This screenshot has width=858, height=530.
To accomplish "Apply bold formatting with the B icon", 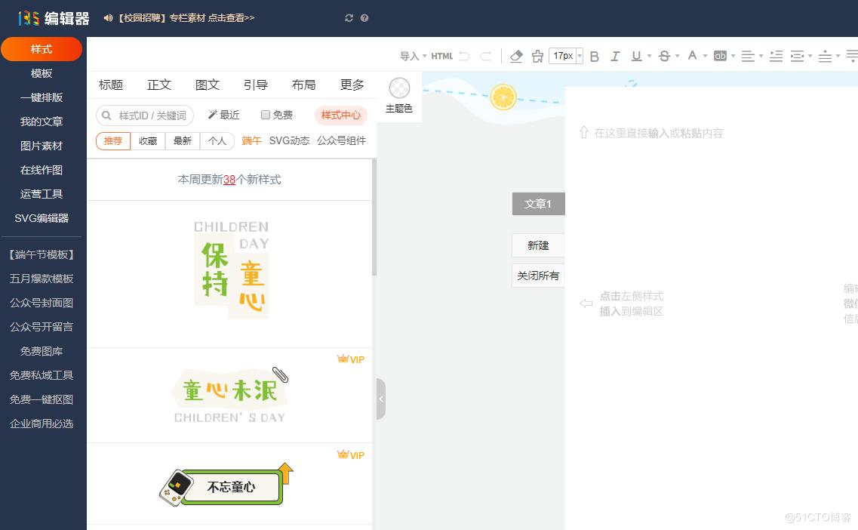I will [595, 56].
